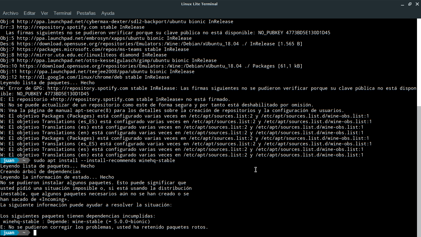Image resolution: width=421 pixels, height=237 pixels.
Task: Click the Des:10 opensuse Wine Packages line
Action: click(151, 66)
